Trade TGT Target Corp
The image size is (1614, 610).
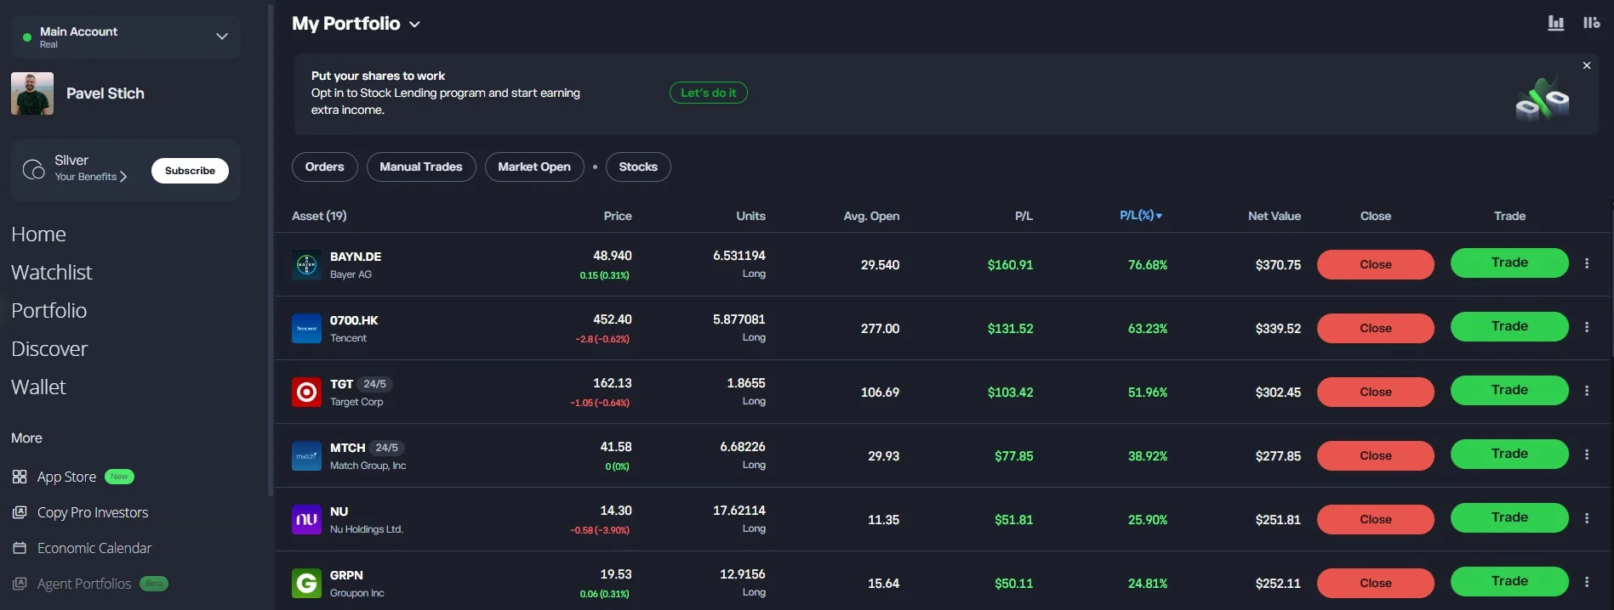coord(1509,391)
